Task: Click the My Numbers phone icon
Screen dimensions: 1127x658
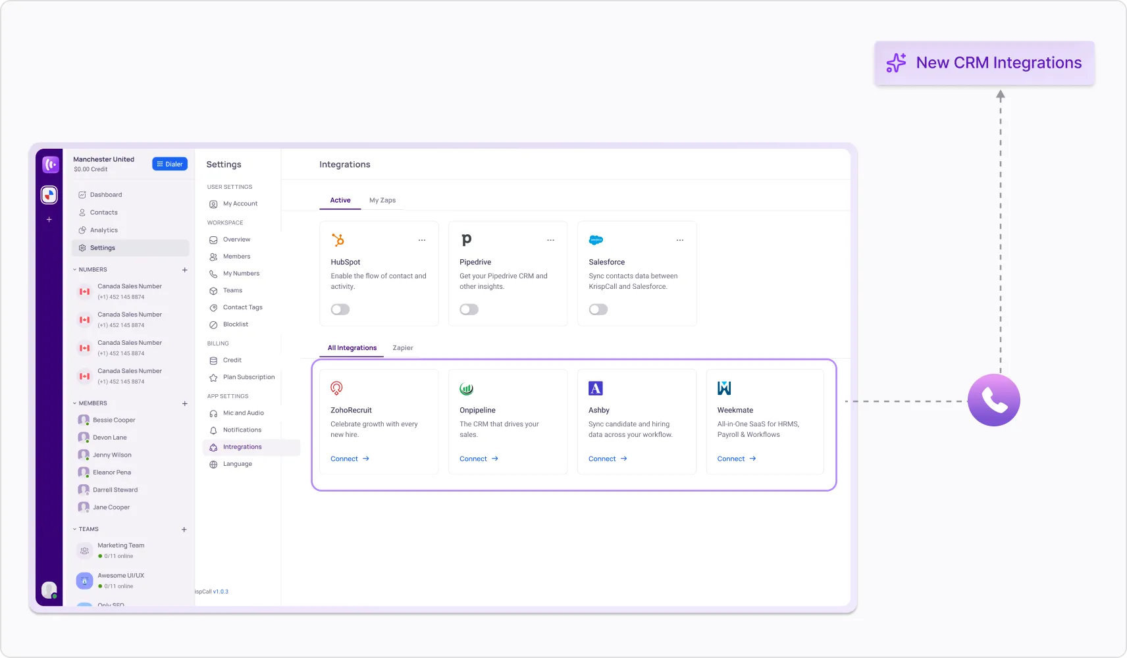Action: click(213, 274)
